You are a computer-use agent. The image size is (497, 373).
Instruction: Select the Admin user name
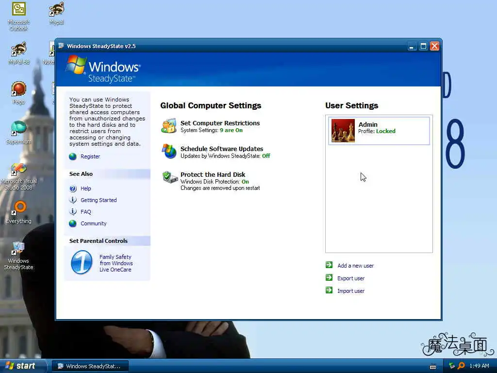pos(368,125)
